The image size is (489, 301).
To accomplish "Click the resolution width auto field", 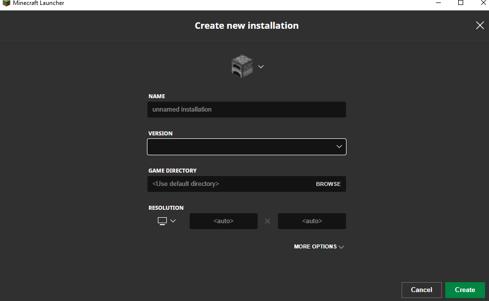I will 223,221.
